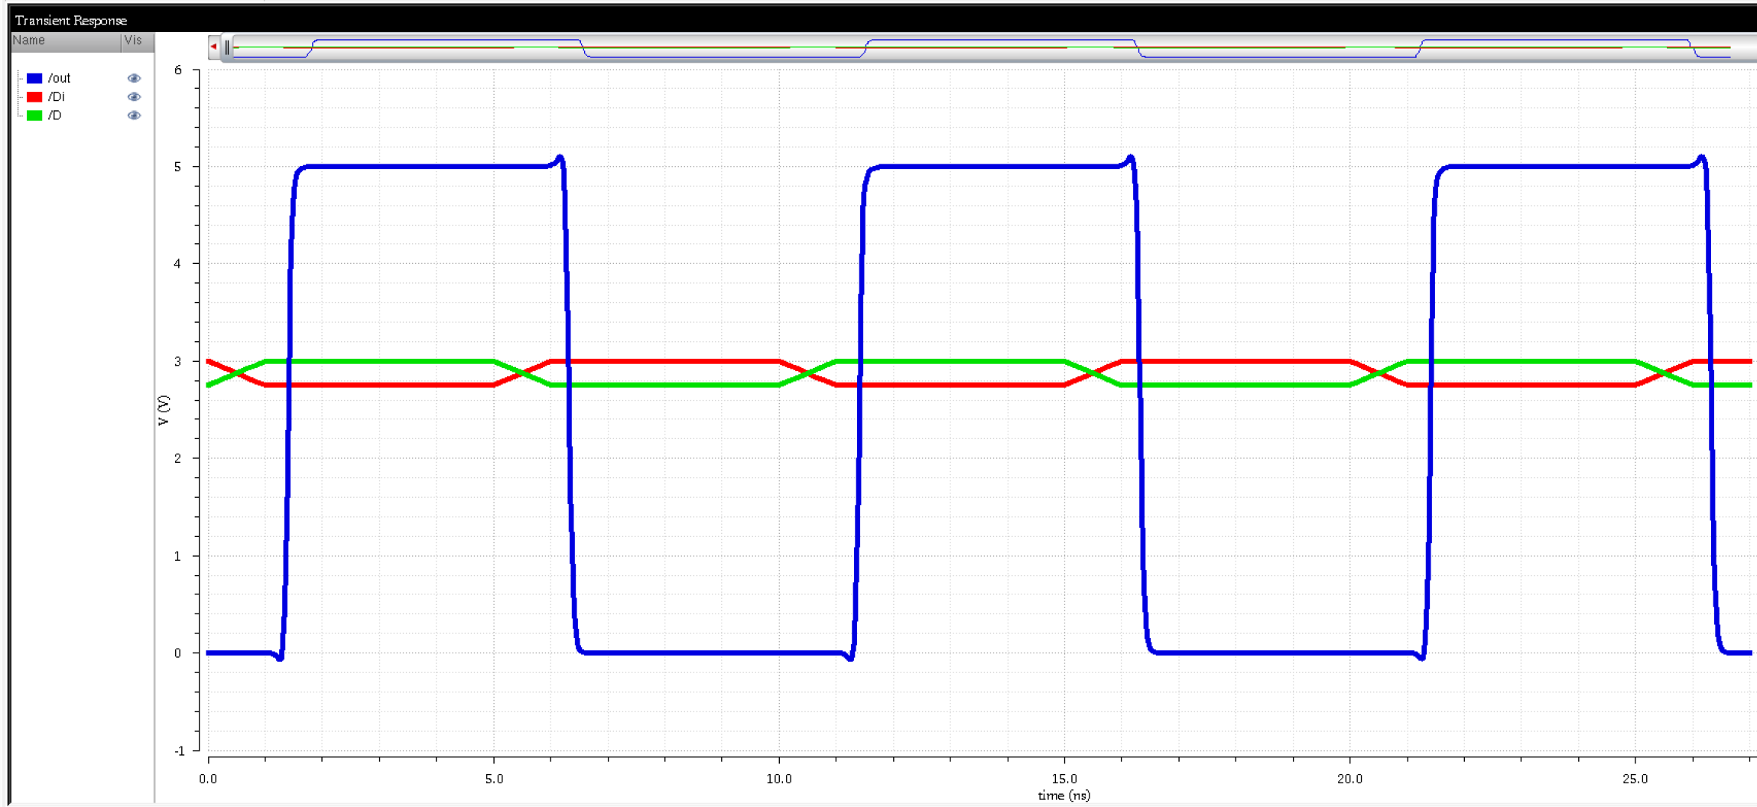This screenshot has width=1757, height=807.
Task: Click the 15.0 tick label on the time axis
Action: [1064, 779]
